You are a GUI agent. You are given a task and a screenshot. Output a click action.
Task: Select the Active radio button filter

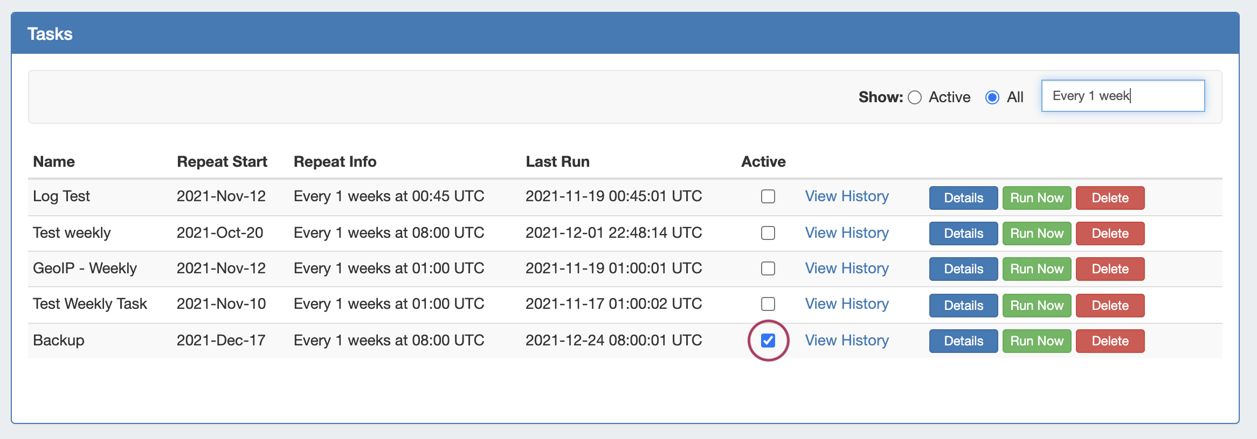tap(915, 97)
